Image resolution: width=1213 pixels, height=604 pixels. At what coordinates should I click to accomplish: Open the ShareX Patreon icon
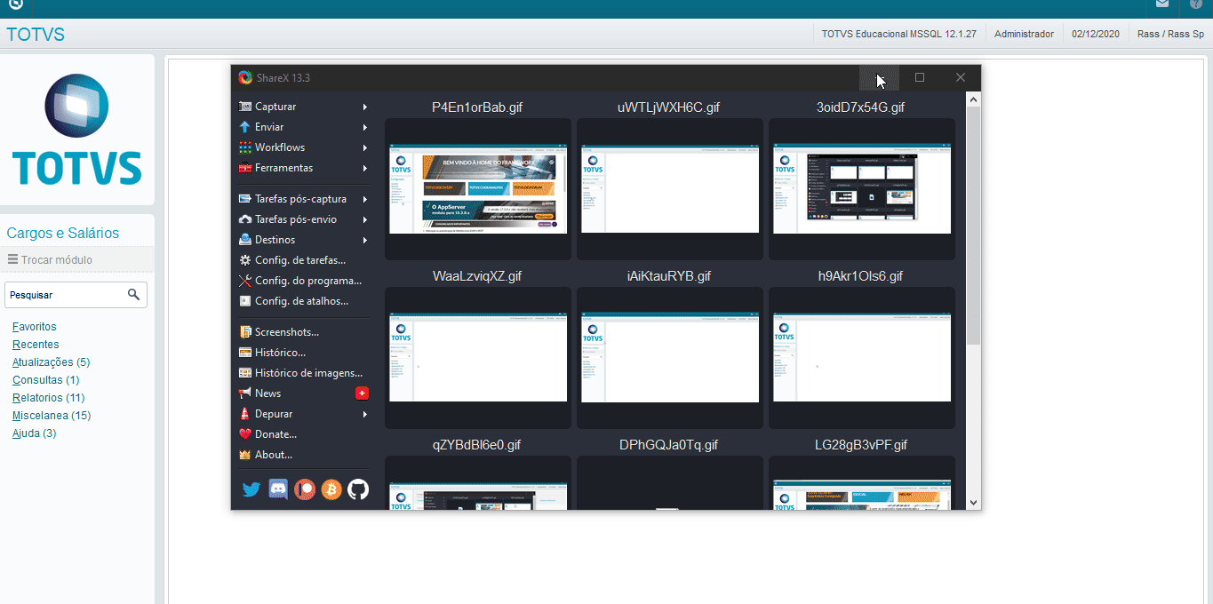pyautogui.click(x=305, y=489)
